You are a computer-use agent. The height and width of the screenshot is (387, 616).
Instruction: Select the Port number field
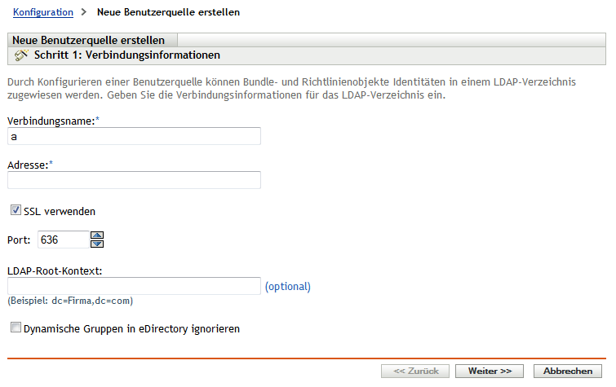[x=61, y=240]
